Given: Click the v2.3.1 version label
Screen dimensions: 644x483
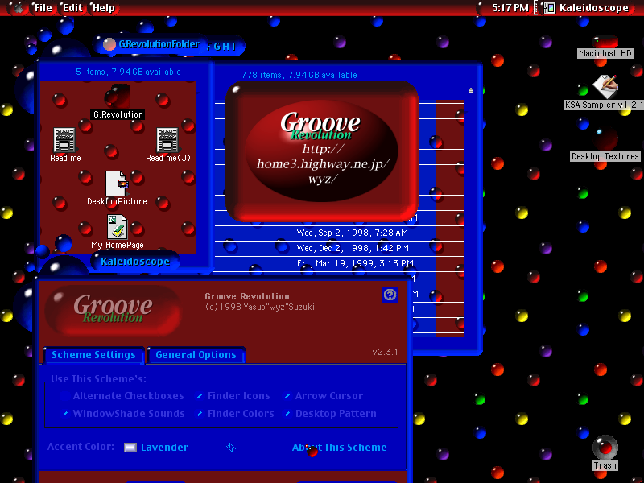Looking at the screenshot, I should pyautogui.click(x=385, y=352).
